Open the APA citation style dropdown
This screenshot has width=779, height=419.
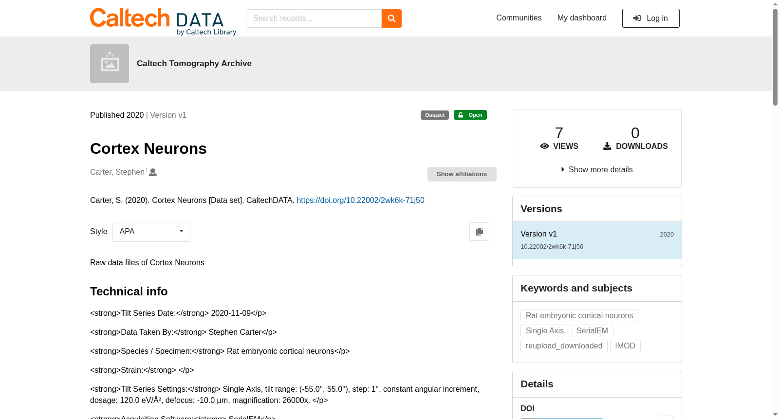point(151,232)
